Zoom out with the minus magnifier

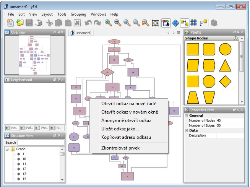coord(117,23)
